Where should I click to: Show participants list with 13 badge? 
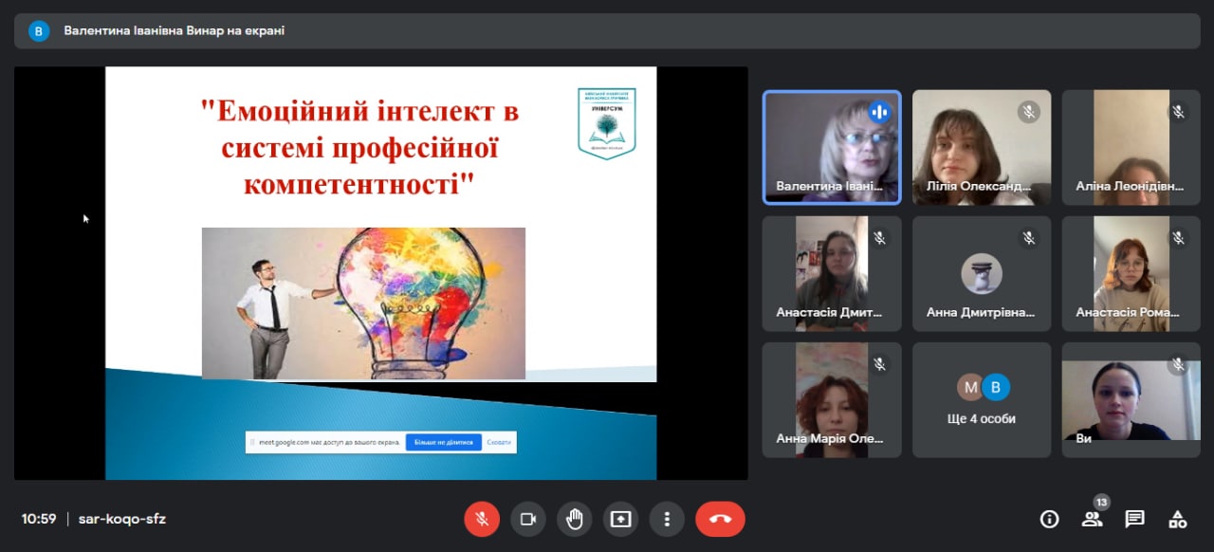point(1093,518)
